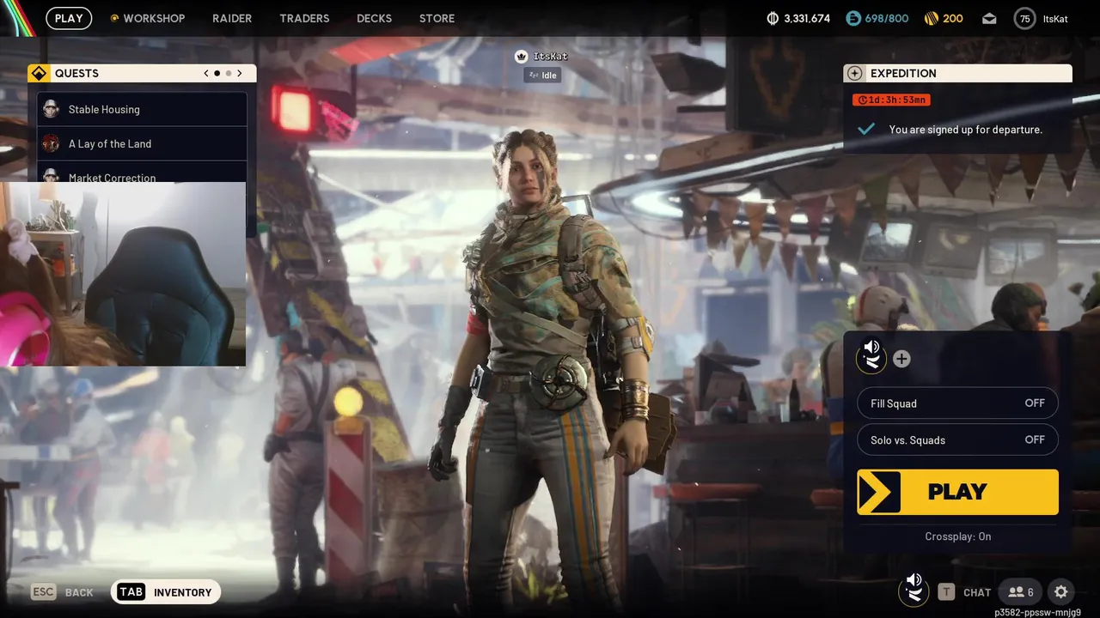Toggle voice chat icon near CHAT

[914, 590]
